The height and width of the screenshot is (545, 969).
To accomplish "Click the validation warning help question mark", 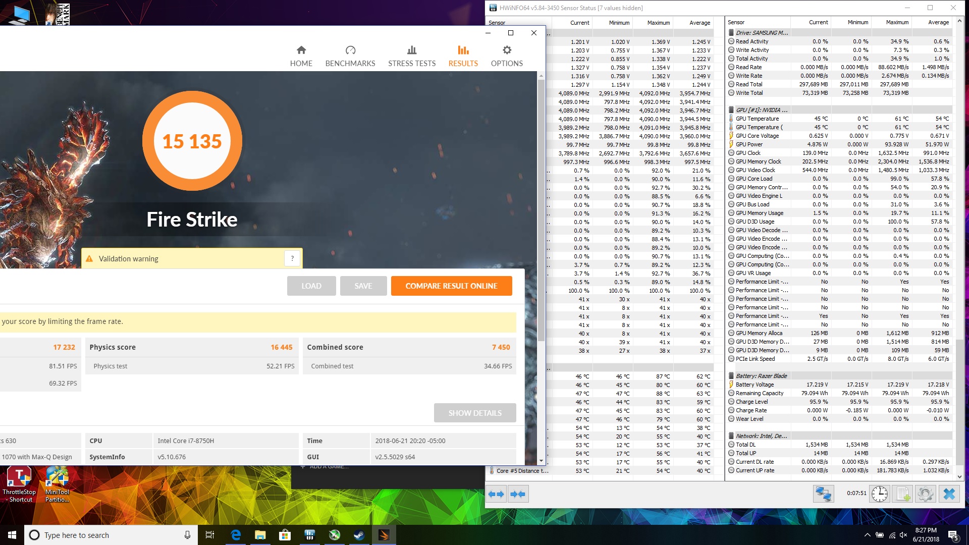I will (292, 258).
